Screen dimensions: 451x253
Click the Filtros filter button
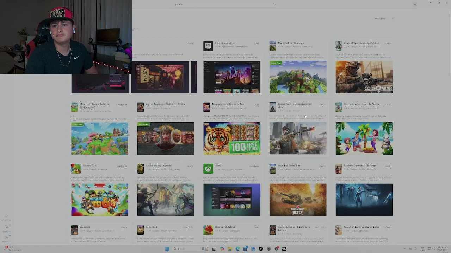(384, 19)
